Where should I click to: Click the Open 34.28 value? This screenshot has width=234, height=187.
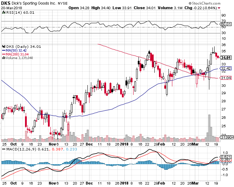click(79, 8)
